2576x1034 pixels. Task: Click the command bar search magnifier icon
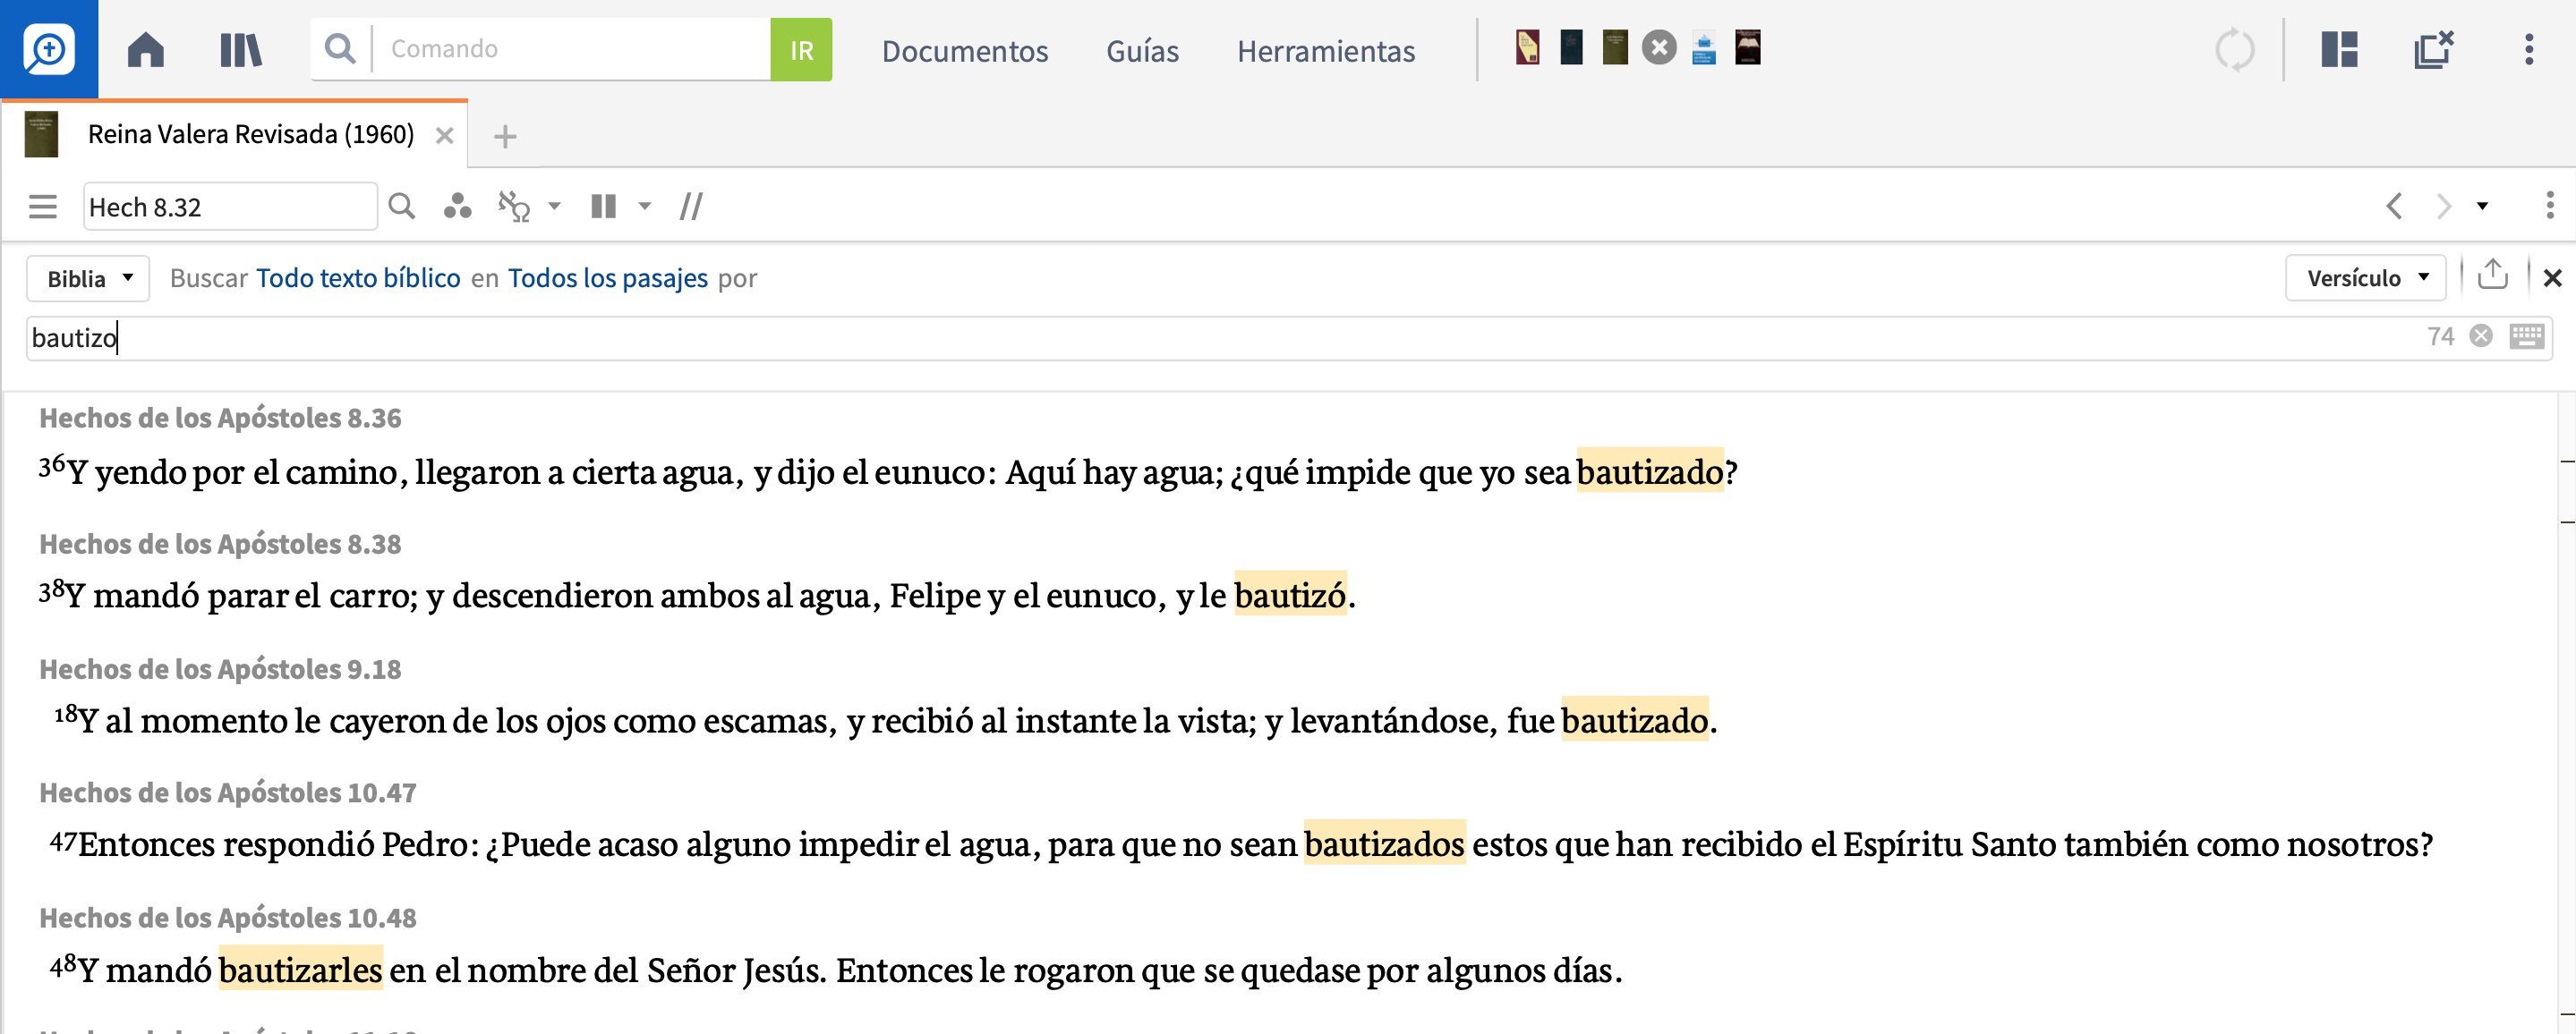point(340,48)
